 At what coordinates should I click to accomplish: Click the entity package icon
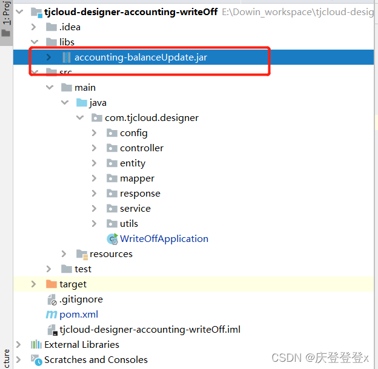112,163
